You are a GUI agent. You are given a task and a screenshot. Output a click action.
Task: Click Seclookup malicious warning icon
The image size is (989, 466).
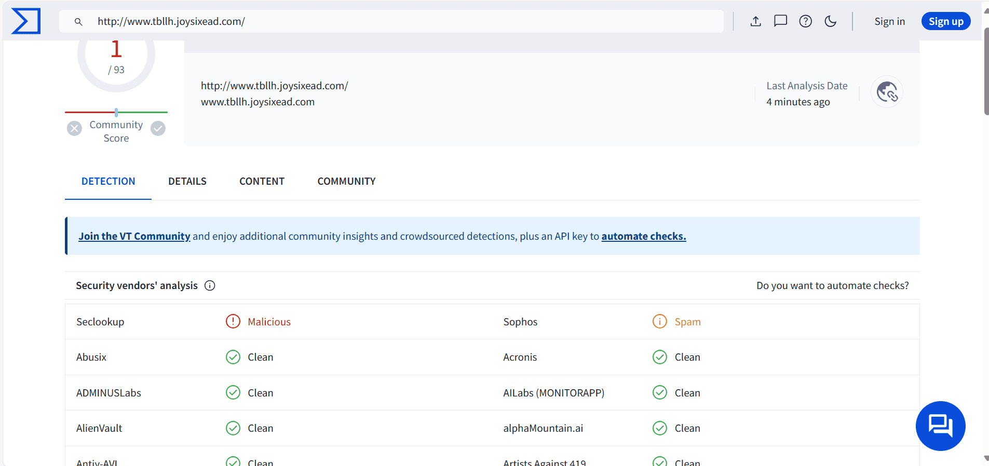(x=233, y=322)
